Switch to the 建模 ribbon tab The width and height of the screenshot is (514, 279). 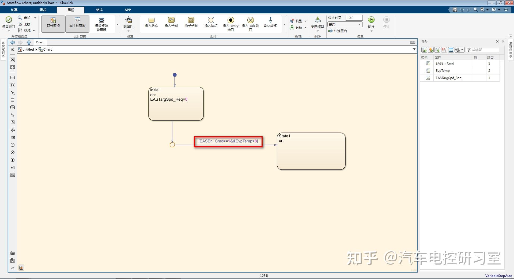click(x=71, y=10)
